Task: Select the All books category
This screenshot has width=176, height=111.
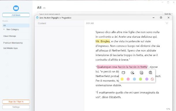Action: [16, 25]
